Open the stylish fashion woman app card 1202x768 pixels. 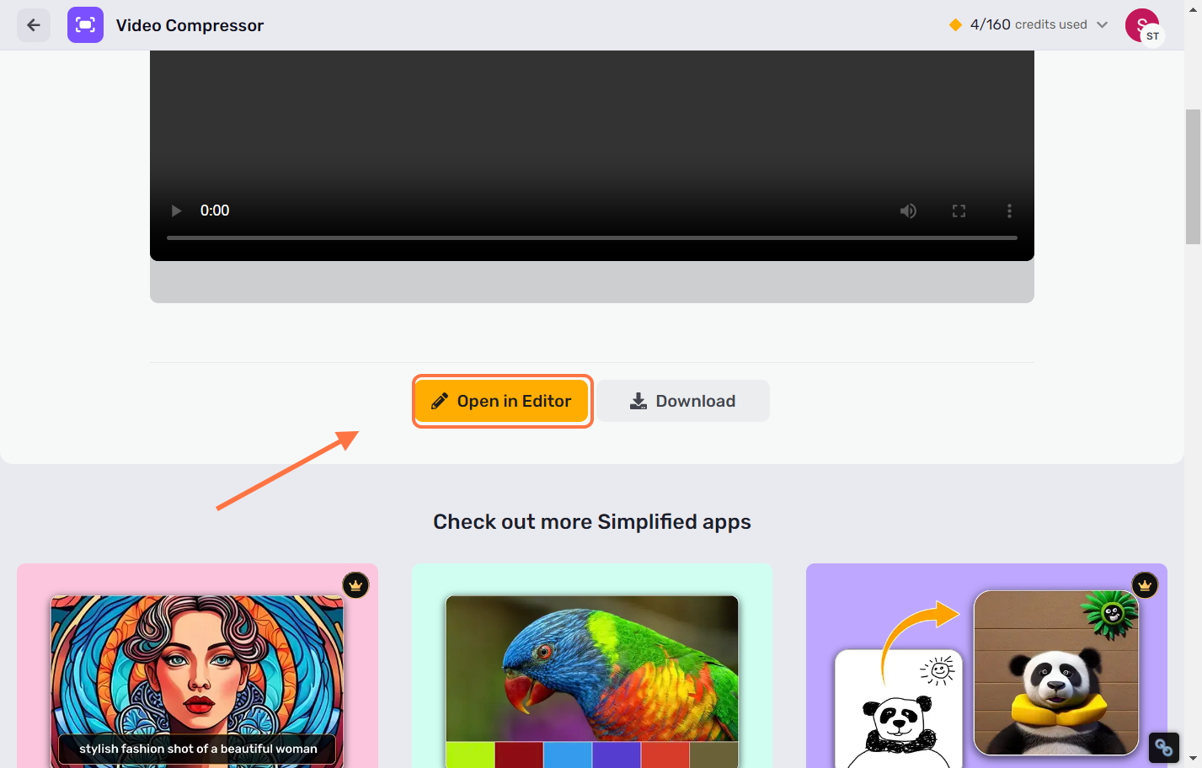pos(197,665)
